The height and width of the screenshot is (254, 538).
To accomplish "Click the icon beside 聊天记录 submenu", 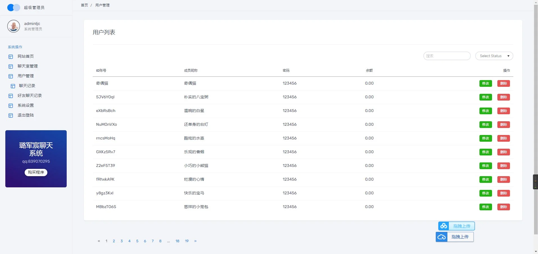I will (x=13, y=86).
